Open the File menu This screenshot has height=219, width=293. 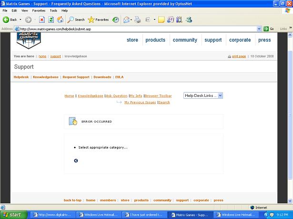pos(5,10)
